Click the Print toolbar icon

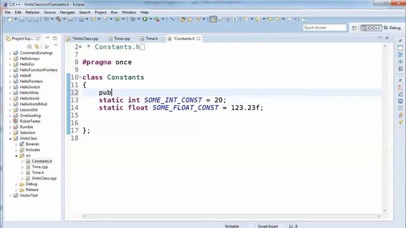point(36,19)
